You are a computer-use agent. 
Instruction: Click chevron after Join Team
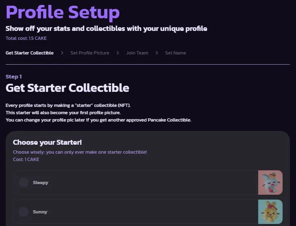pos(157,53)
